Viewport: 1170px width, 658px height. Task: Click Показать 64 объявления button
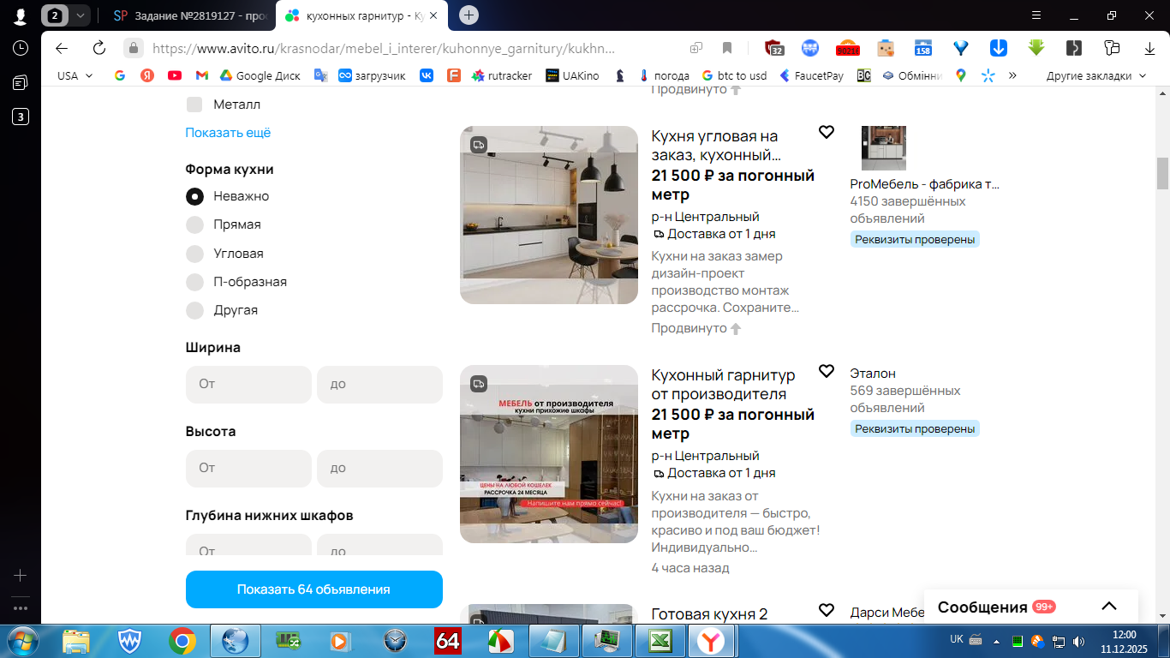(x=313, y=589)
